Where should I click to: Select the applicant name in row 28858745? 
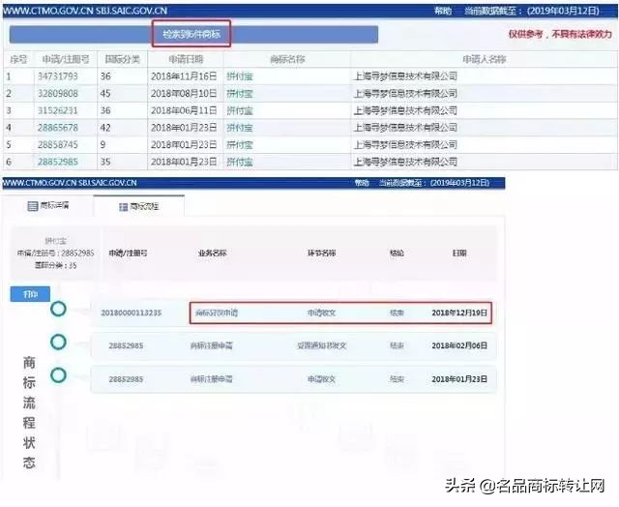click(405, 144)
